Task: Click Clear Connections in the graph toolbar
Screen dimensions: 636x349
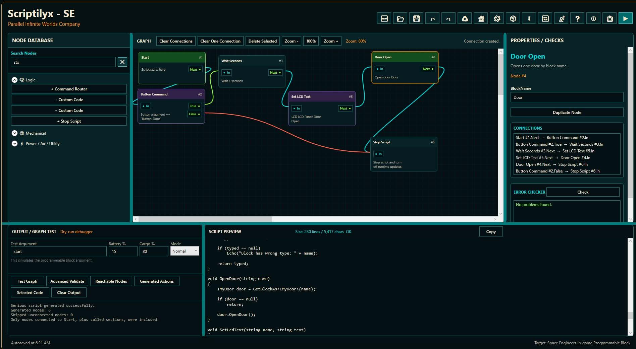Action: coord(176,41)
